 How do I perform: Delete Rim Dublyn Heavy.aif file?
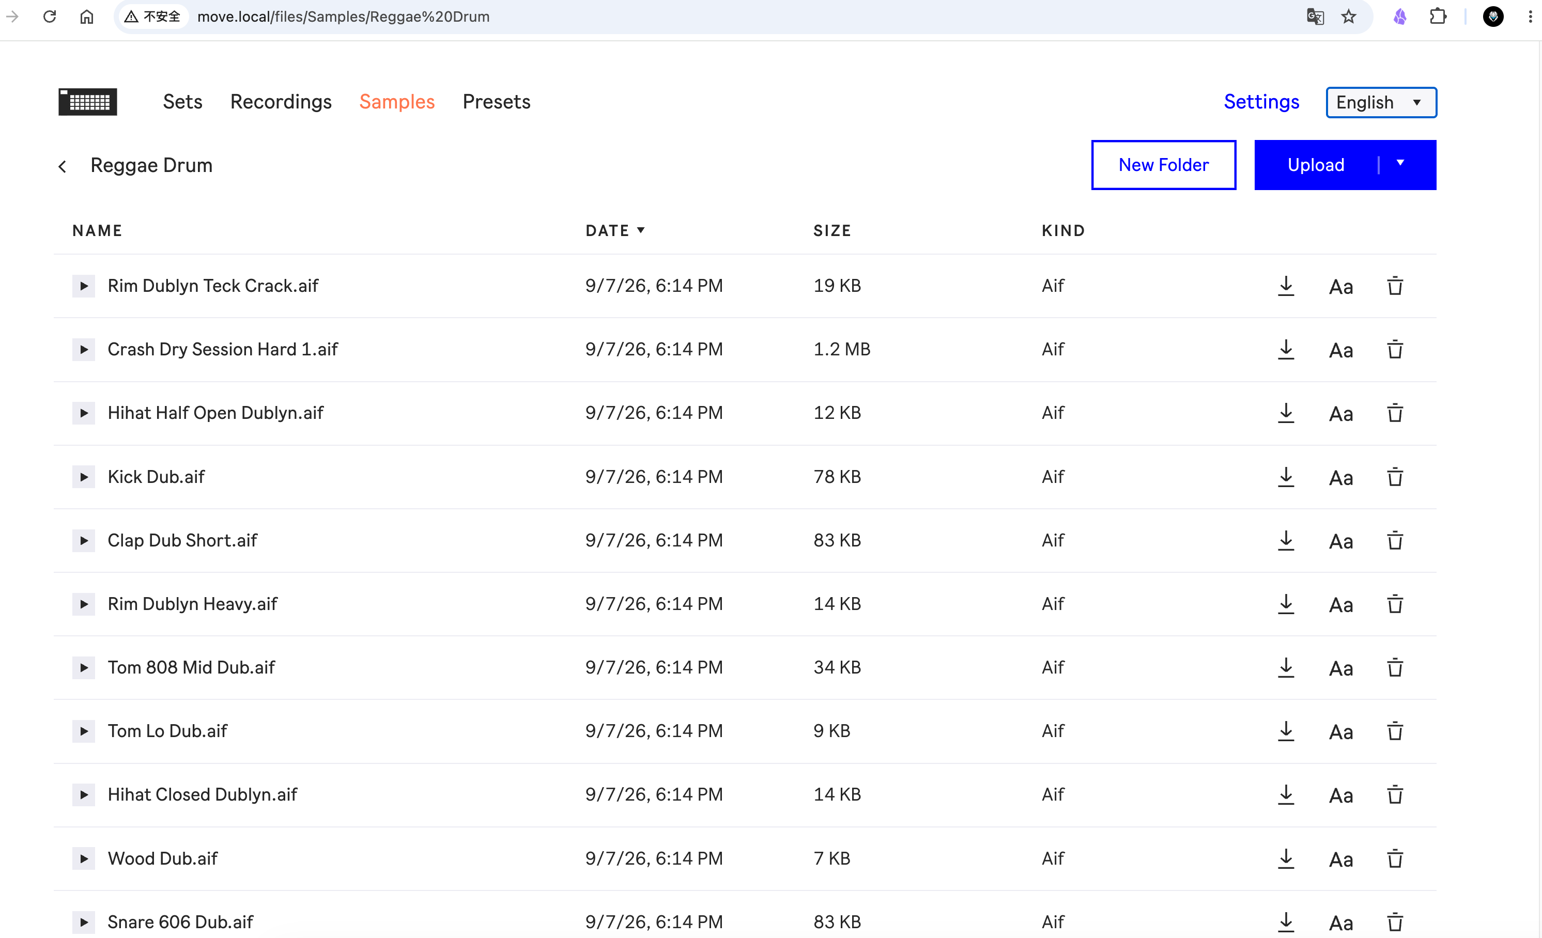(1395, 604)
